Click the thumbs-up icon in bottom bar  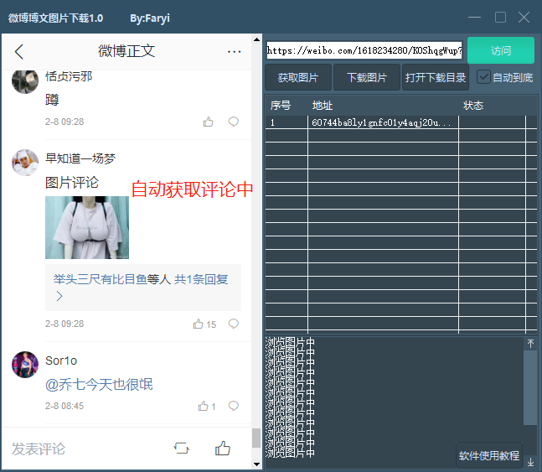(223, 449)
